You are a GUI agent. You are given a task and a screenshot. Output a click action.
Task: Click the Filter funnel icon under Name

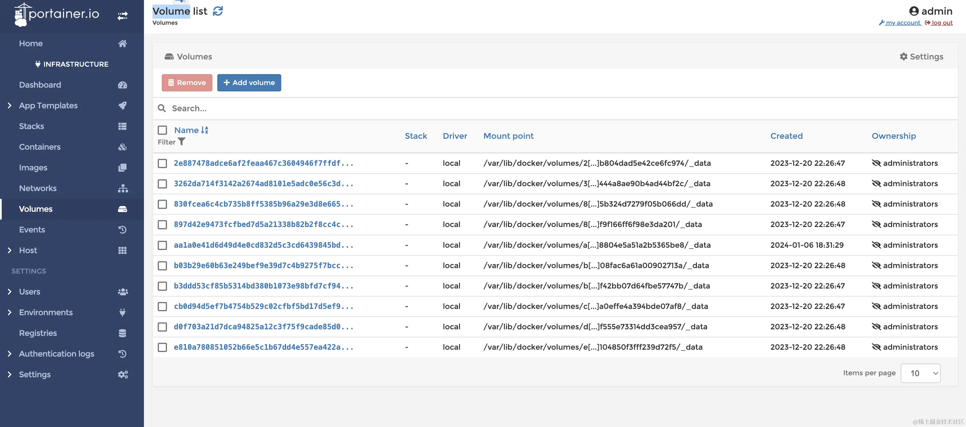coord(181,142)
